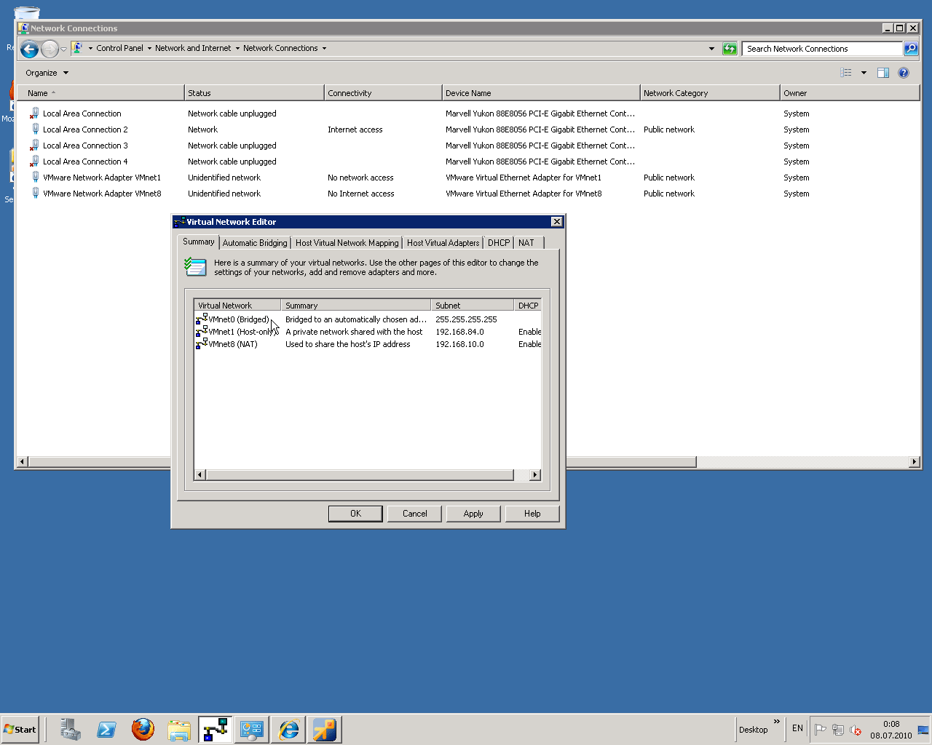This screenshot has height=745, width=932.
Task: Open VMware application from the taskbar
Action: click(325, 730)
